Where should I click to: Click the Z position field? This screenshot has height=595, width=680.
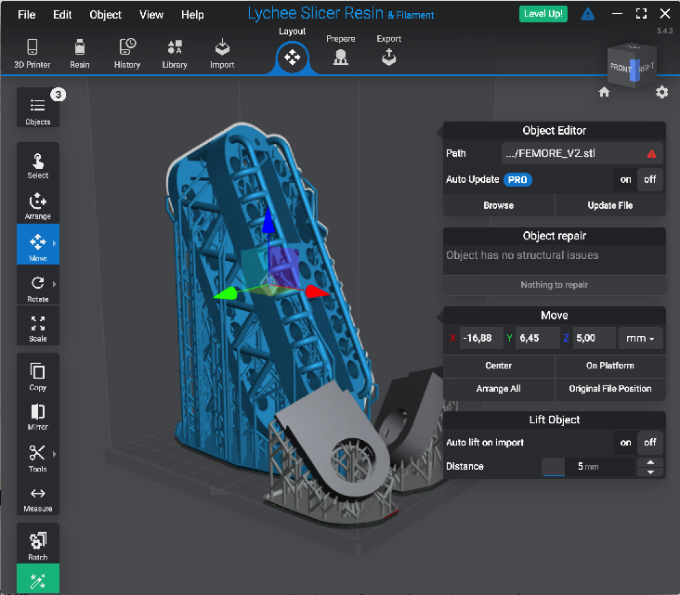tap(594, 338)
